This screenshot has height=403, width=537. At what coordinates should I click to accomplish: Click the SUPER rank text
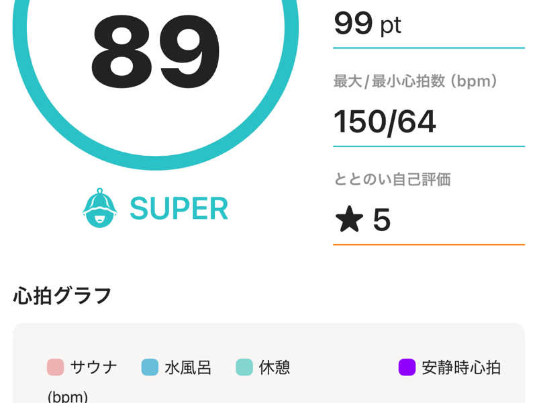point(179,209)
